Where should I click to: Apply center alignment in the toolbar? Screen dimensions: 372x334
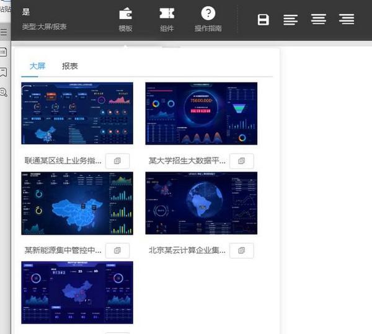coord(319,20)
